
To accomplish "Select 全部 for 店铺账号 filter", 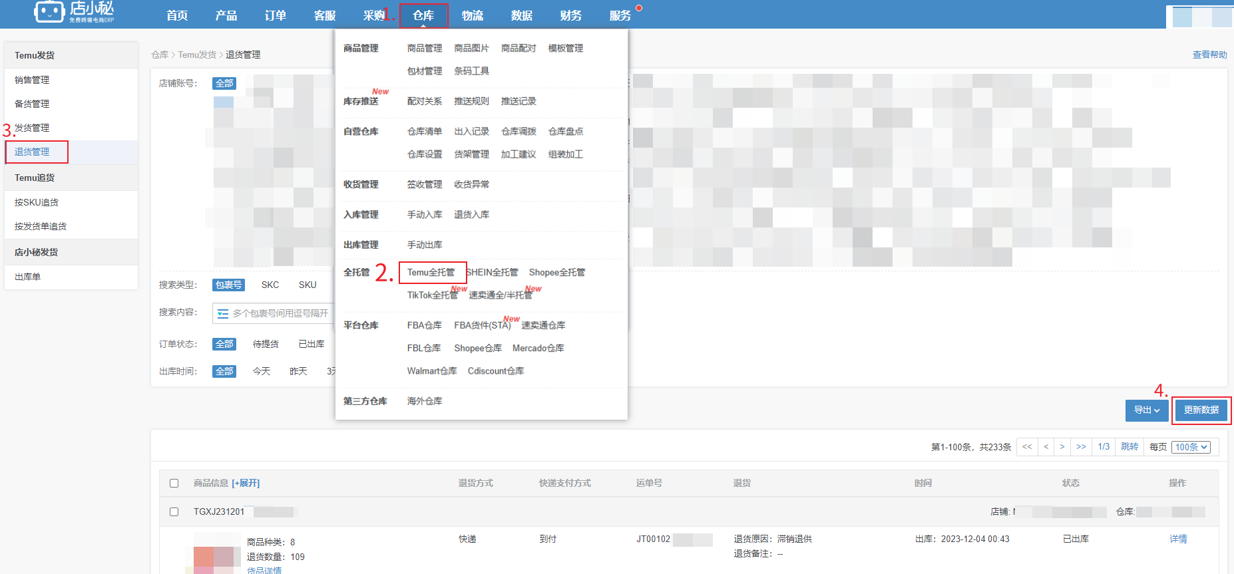I will pyautogui.click(x=224, y=84).
